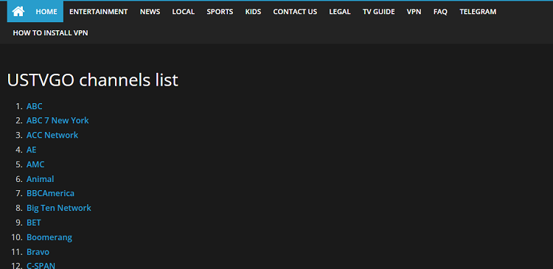Open the HOME menu item
The image size is (553, 269).
coord(46,12)
